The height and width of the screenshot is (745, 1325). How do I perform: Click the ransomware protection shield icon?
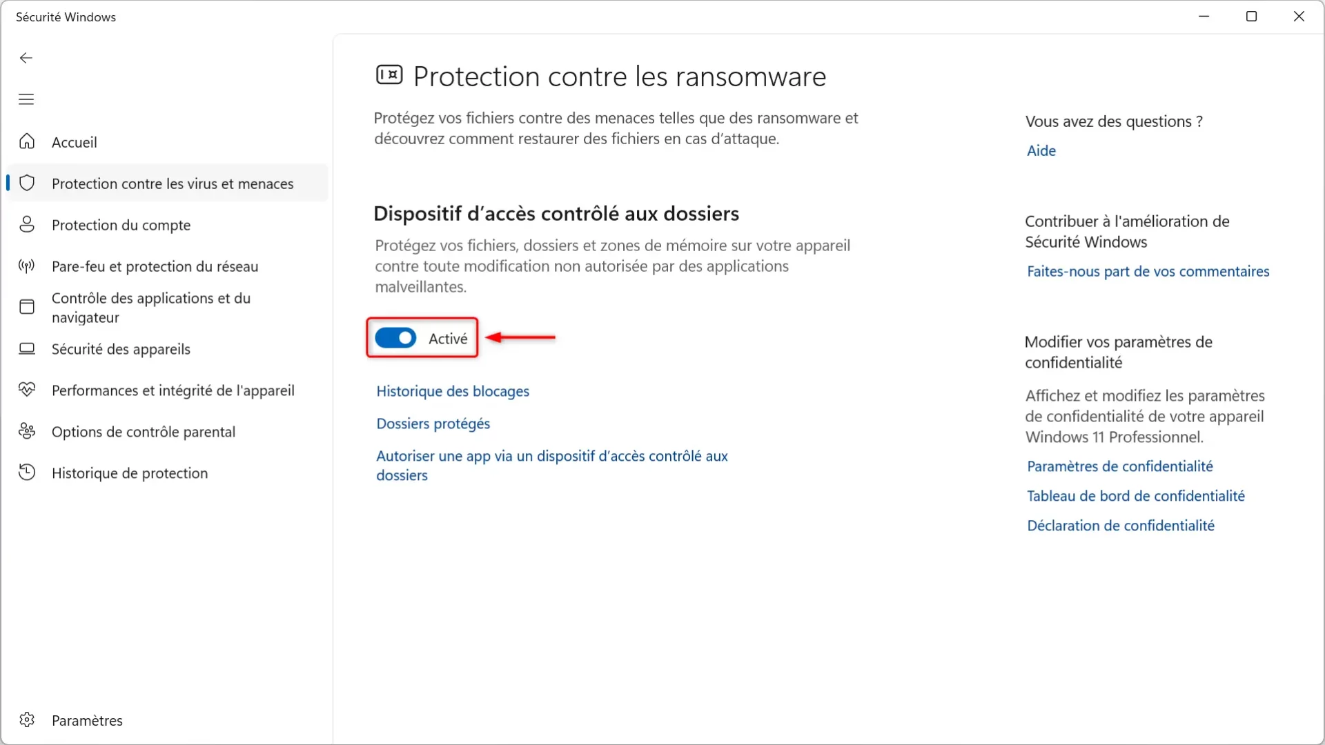pyautogui.click(x=389, y=75)
